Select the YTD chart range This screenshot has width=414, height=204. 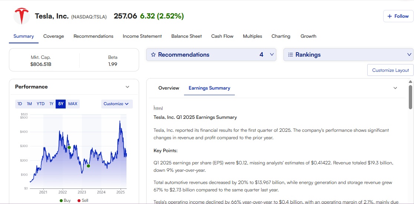point(40,104)
